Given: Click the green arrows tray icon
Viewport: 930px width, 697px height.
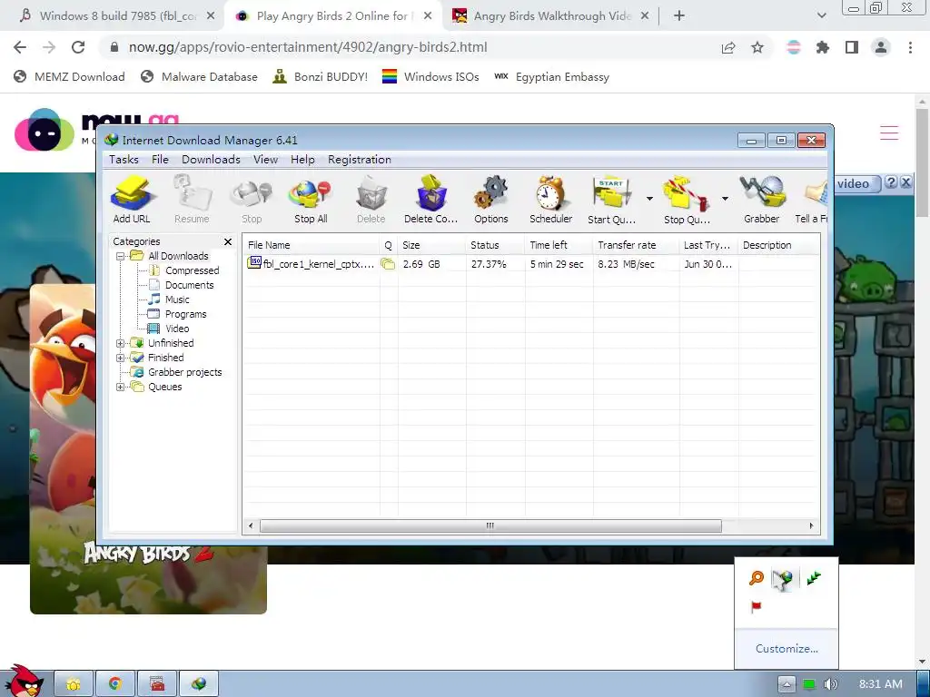Looking at the screenshot, I should (x=813, y=577).
